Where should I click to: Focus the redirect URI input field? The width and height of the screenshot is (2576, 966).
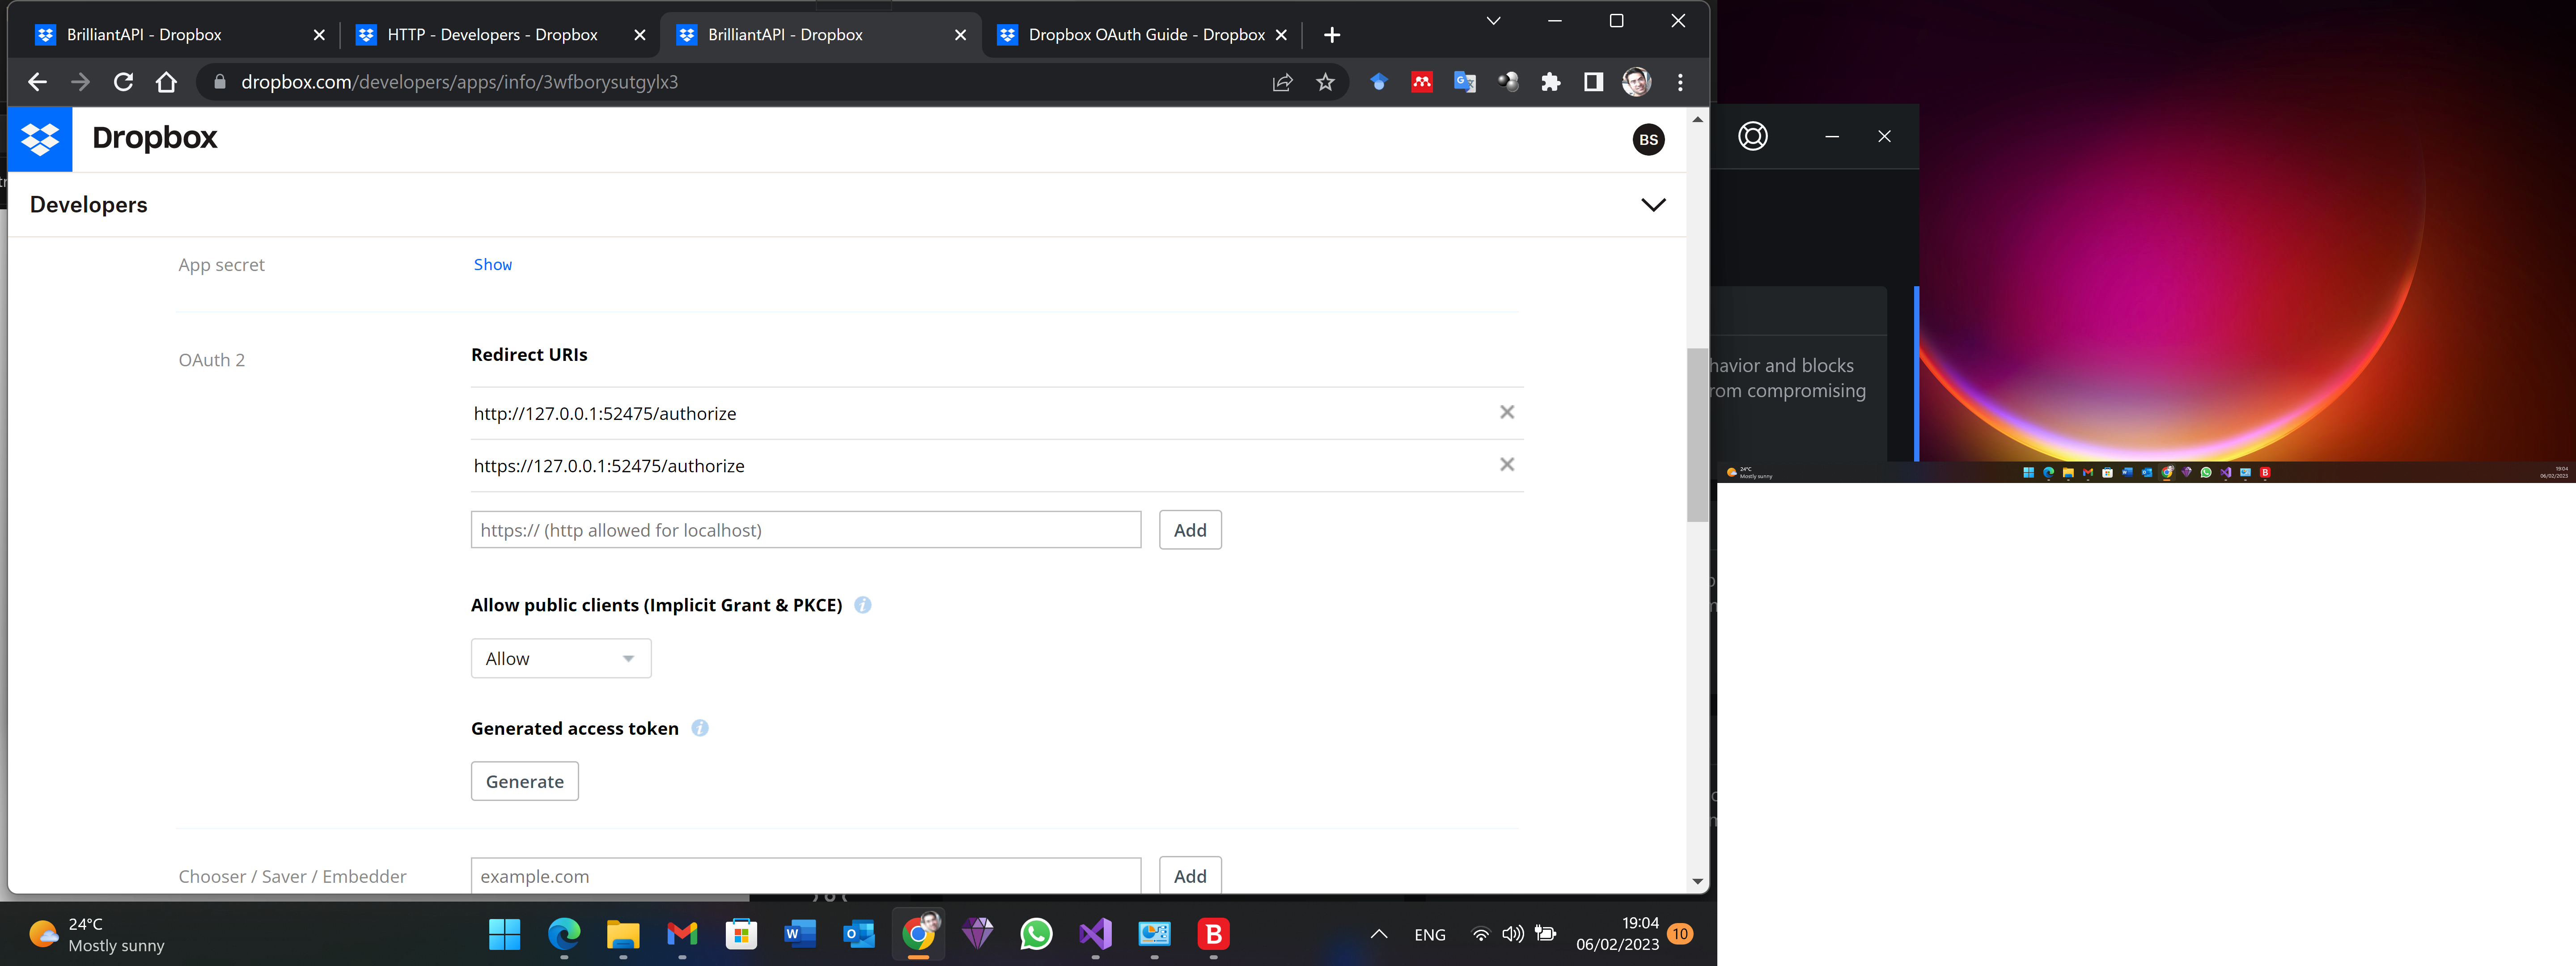805,530
